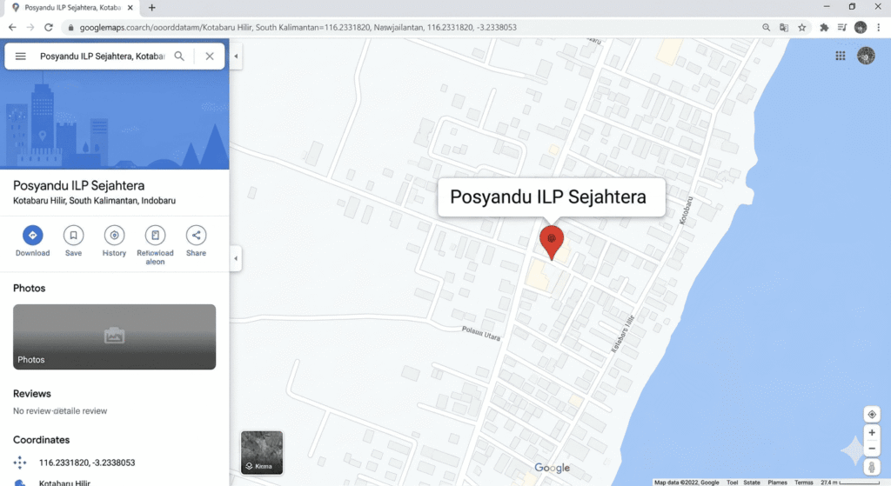This screenshot has width=891, height=486.
Task: Zoom out on the map
Action: coord(872,449)
